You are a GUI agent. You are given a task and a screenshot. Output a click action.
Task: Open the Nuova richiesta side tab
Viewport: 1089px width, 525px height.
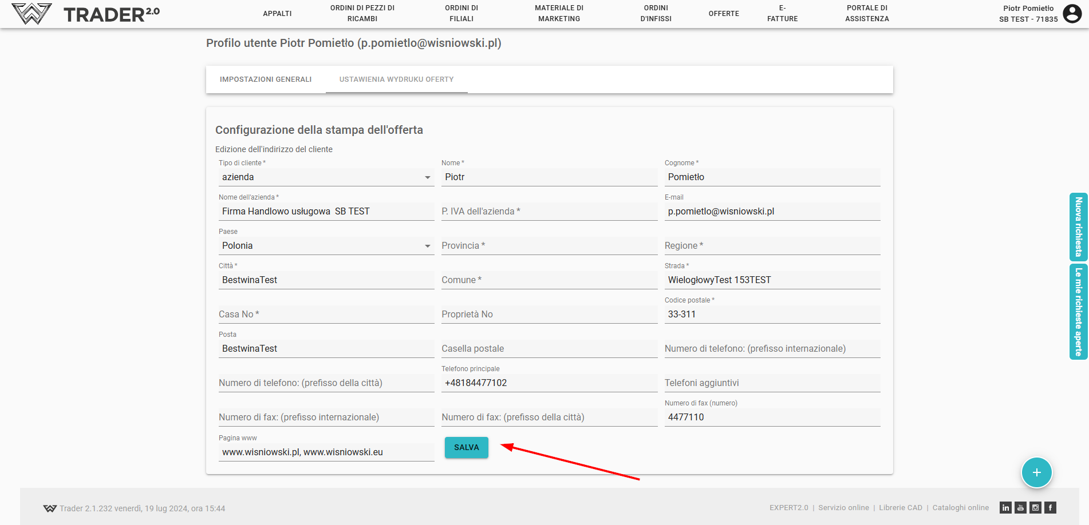point(1078,227)
